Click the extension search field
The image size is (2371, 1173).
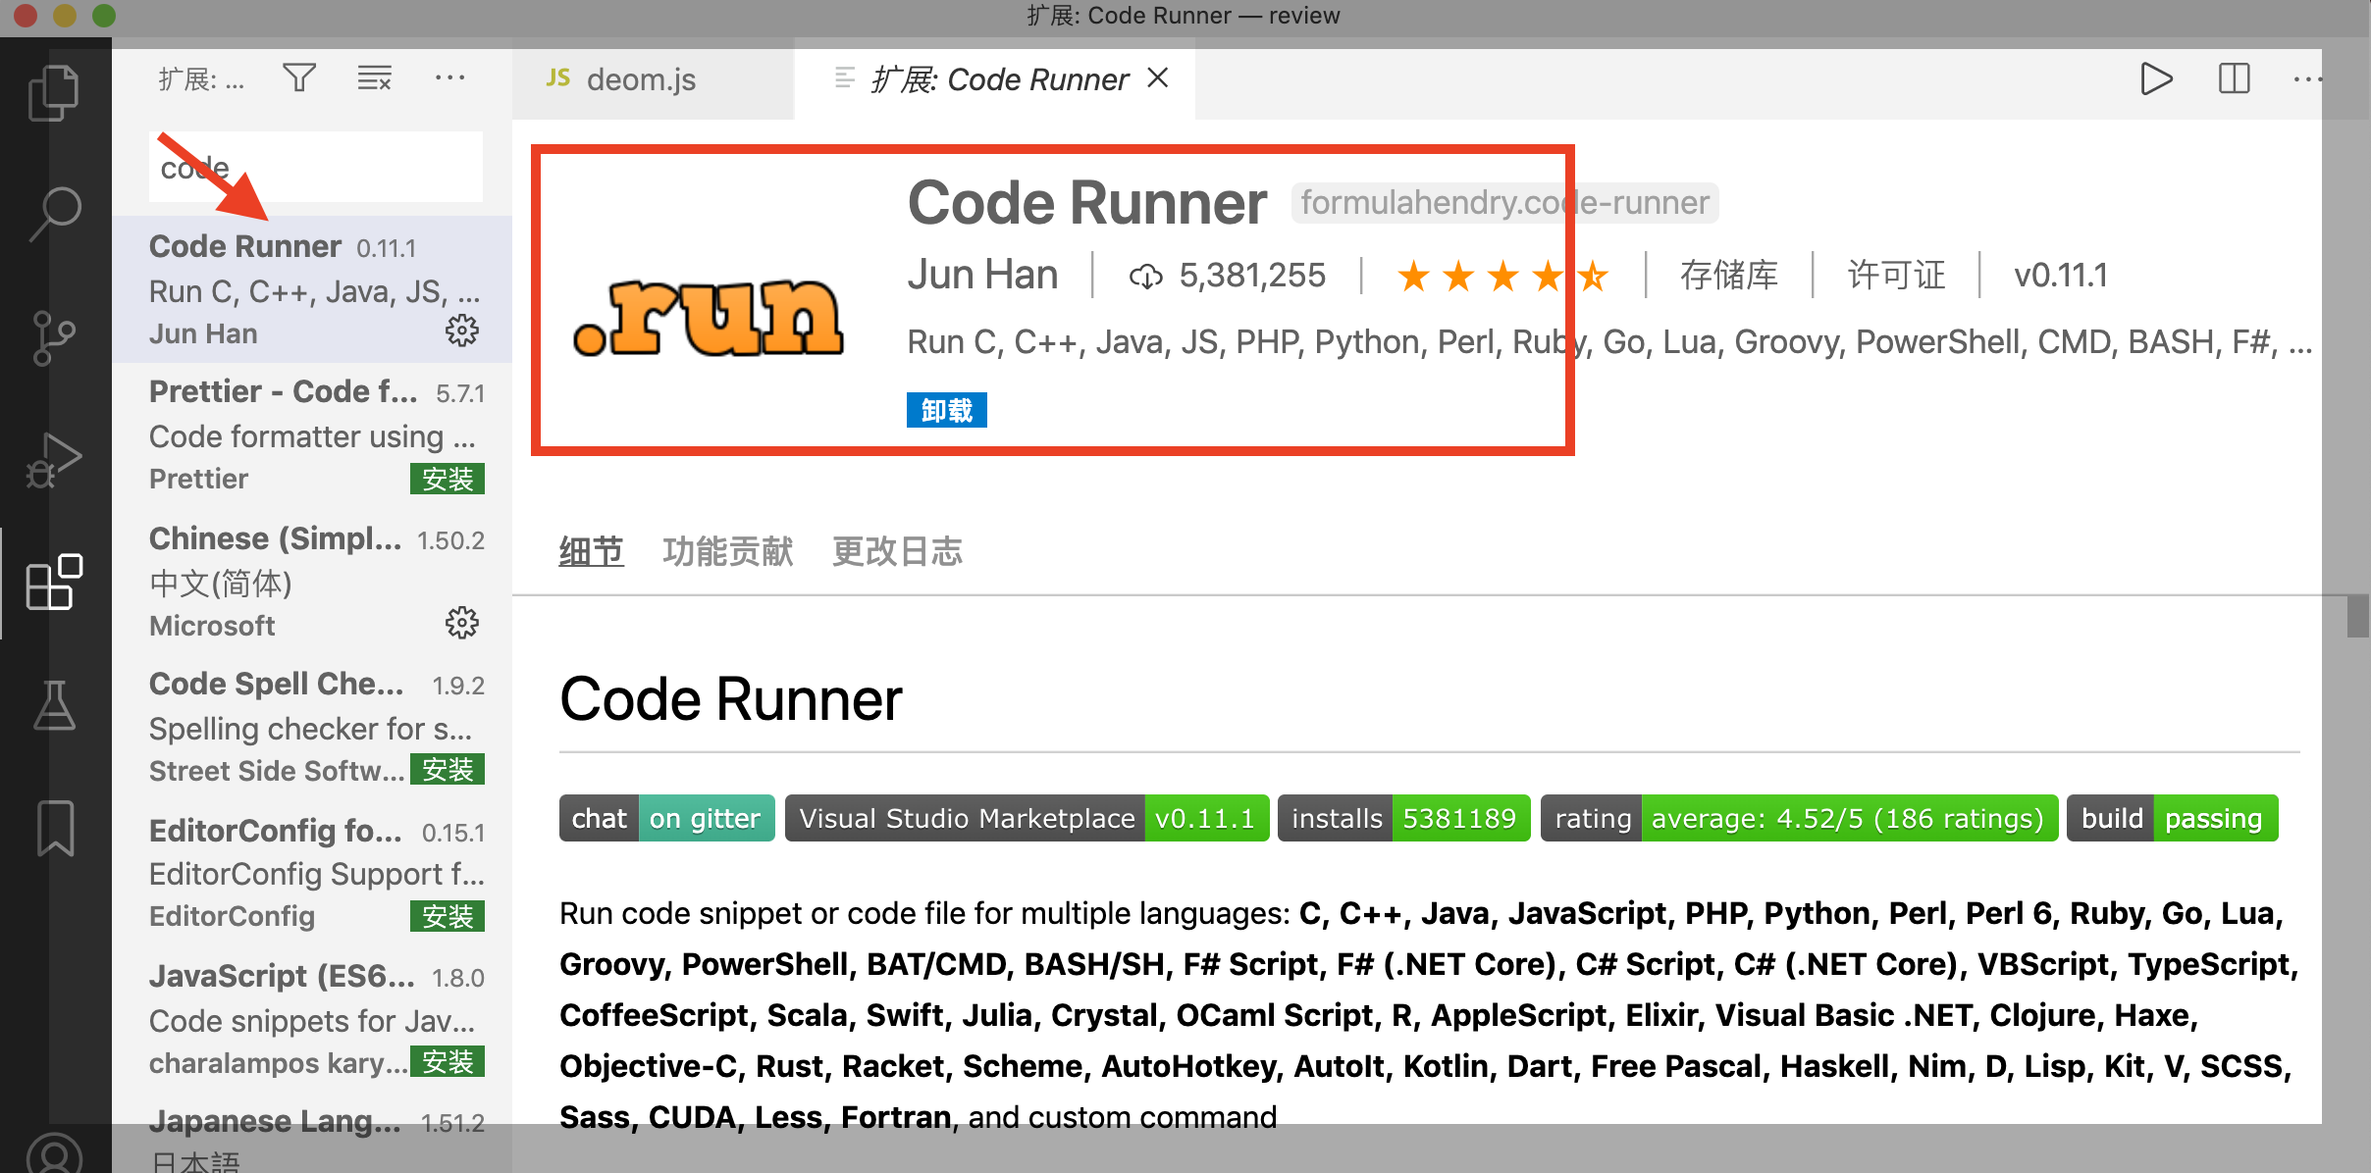pyautogui.click(x=316, y=167)
